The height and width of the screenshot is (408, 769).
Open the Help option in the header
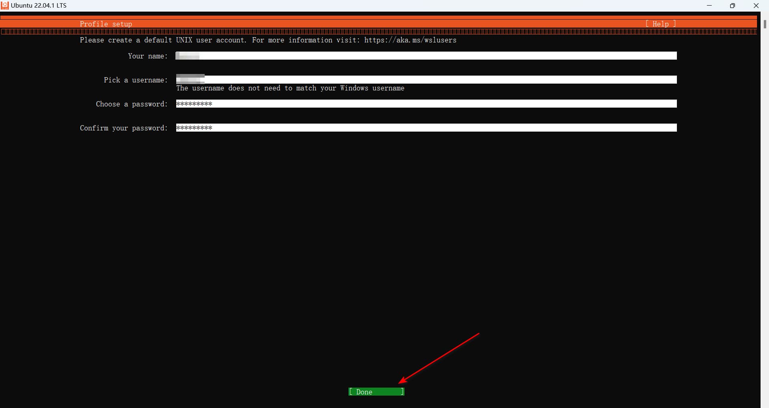click(660, 24)
